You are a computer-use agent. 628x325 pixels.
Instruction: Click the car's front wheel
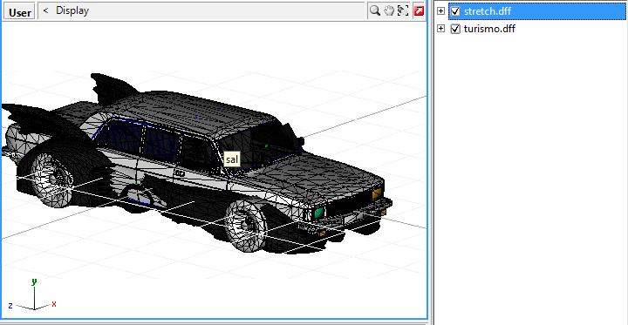click(245, 224)
